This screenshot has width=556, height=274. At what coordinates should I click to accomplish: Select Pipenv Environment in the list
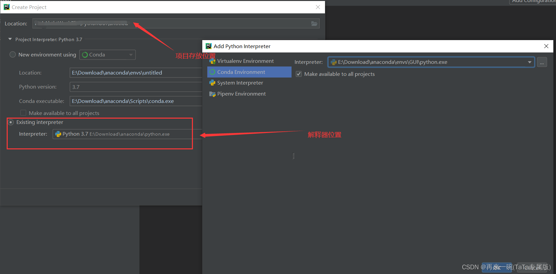(249, 94)
